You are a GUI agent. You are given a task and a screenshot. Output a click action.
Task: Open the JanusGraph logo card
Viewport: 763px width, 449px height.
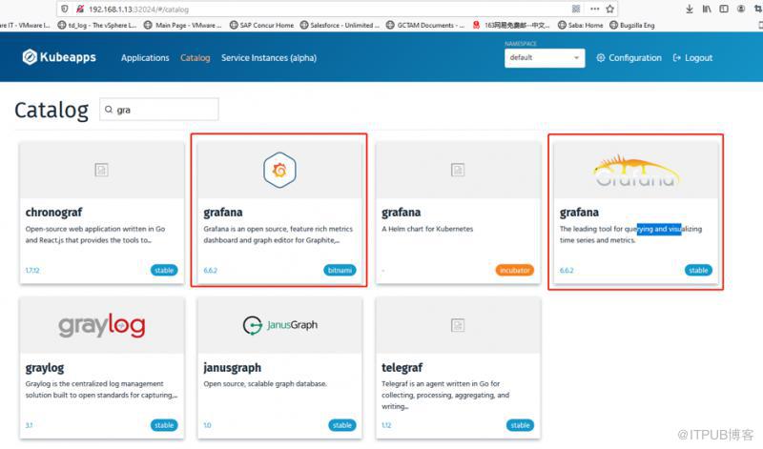[x=279, y=325]
